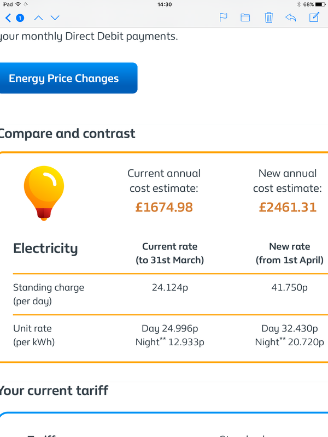Screen dimensions: 328x437
Task: Tap the unread count badge
Action: (x=20, y=18)
